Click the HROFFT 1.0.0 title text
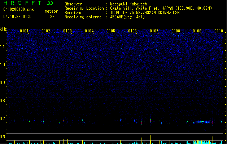The width and height of the screenshot is (227, 144). tap(28, 3)
